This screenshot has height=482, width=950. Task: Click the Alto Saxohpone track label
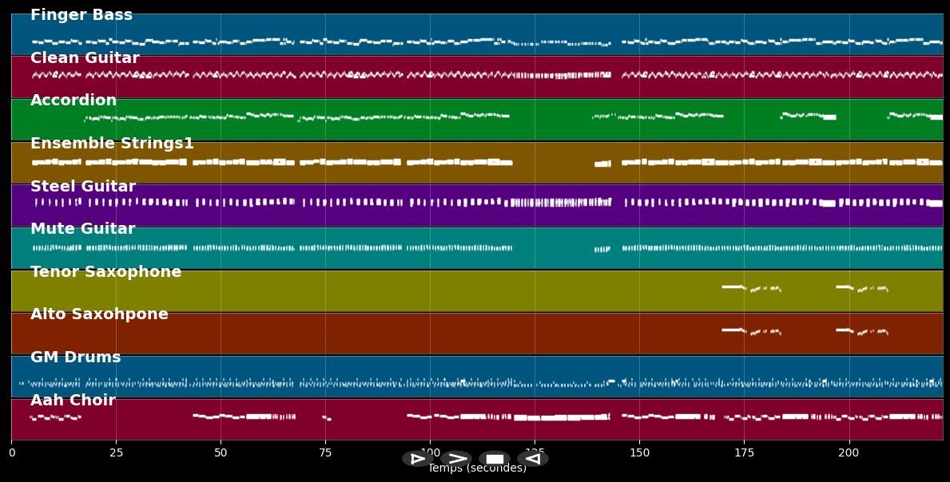tap(99, 314)
